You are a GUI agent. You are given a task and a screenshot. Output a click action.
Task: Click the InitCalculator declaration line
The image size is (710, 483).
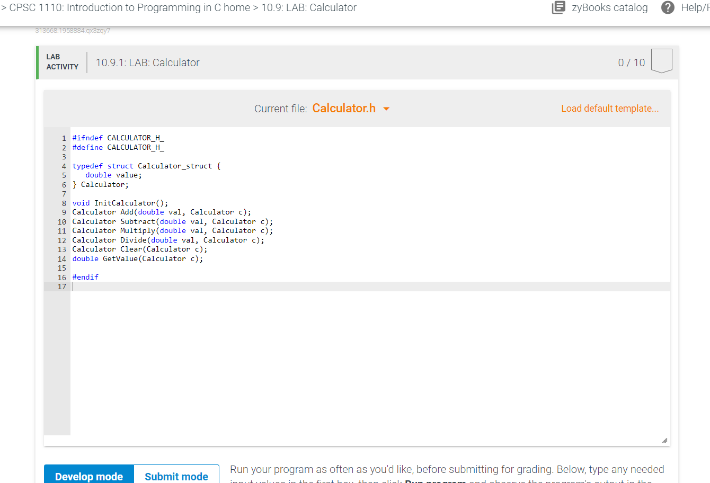click(120, 203)
